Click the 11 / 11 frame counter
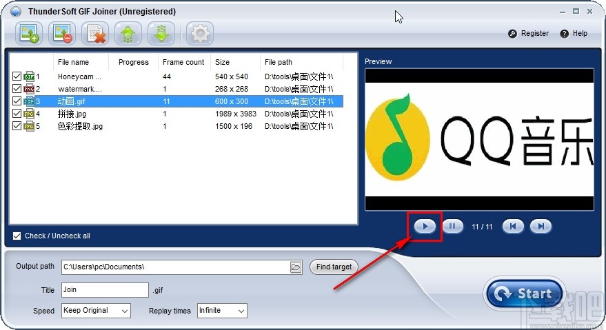Viewport: 606px width, 330px height. pos(482,227)
